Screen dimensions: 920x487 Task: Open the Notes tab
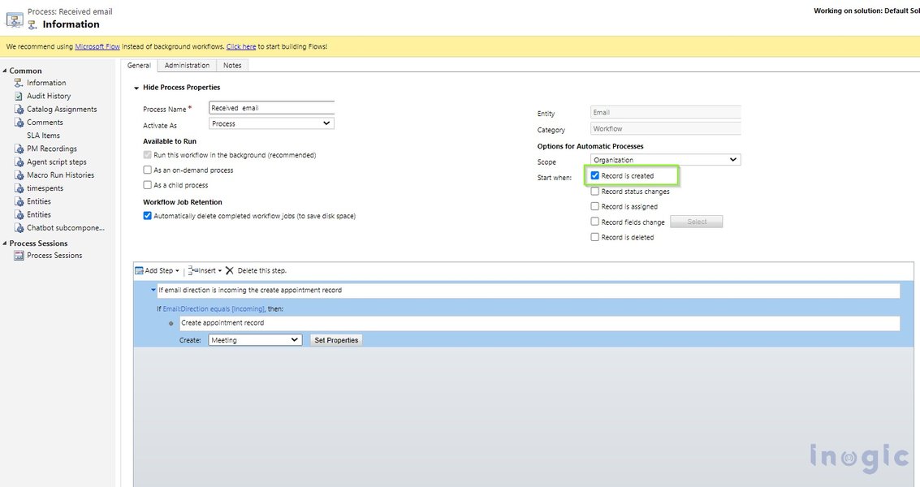[232, 65]
